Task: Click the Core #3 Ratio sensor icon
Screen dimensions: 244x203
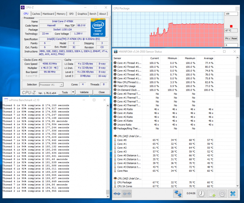Action: [115, 121]
